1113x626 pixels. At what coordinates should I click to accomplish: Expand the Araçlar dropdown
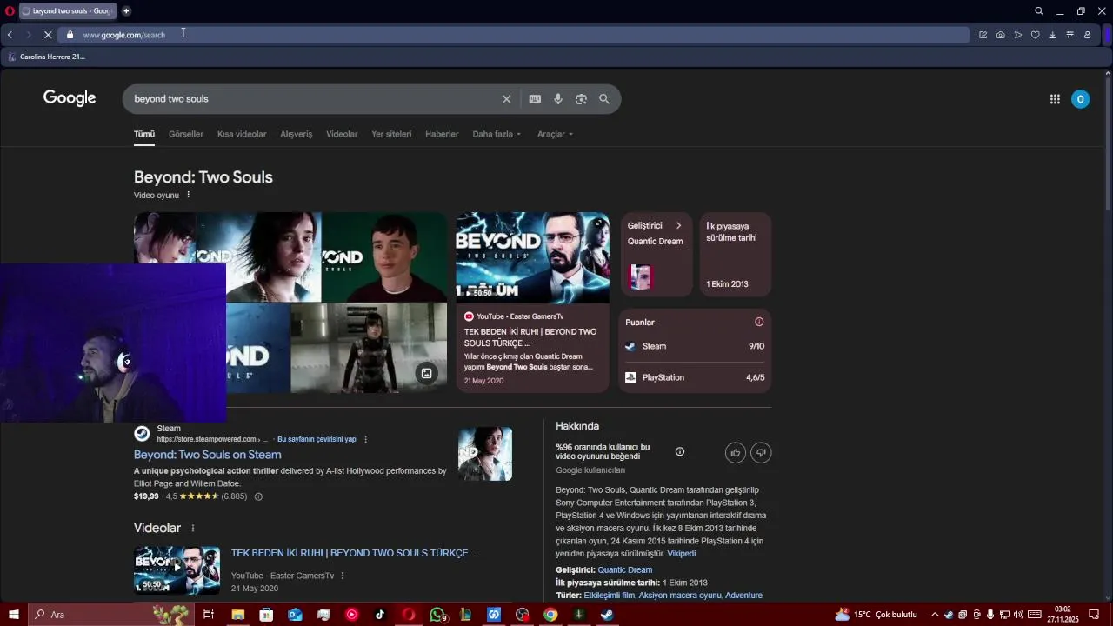tap(556, 134)
